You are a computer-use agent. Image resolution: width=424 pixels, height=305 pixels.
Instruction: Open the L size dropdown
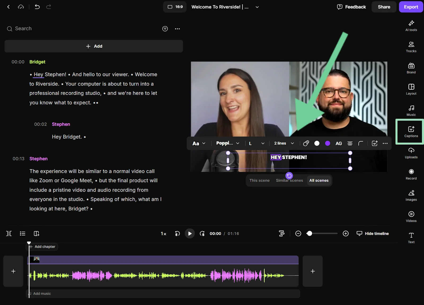[x=257, y=143]
